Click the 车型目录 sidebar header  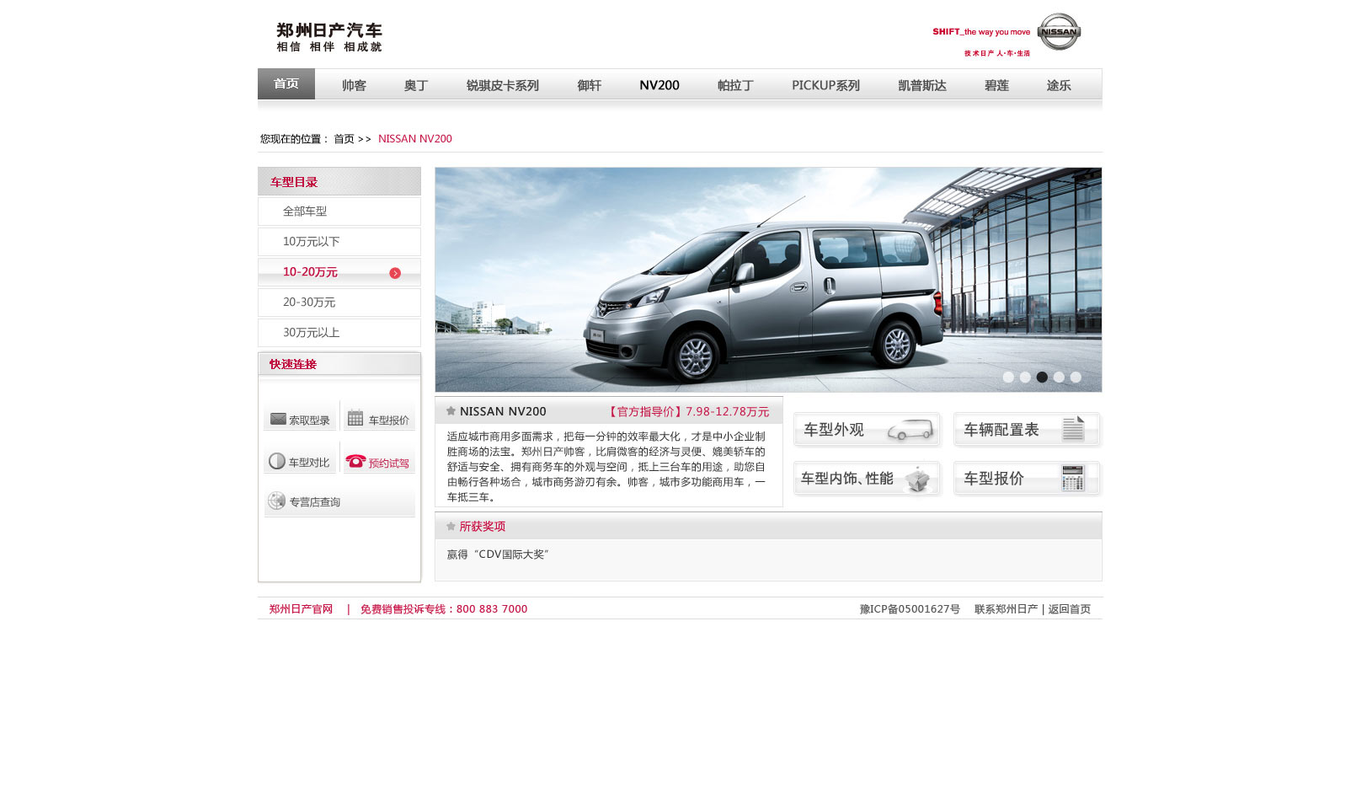tap(339, 181)
